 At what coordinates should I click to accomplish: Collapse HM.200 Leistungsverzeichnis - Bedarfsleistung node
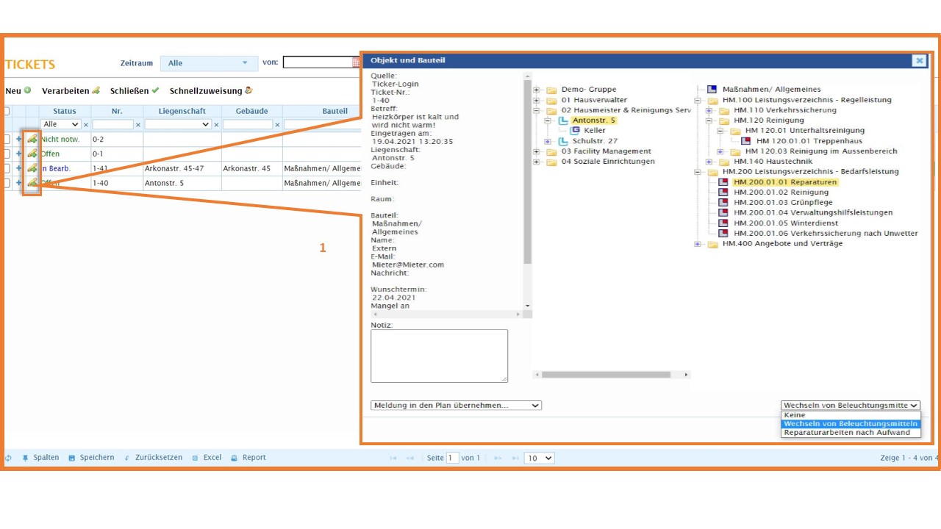point(698,172)
